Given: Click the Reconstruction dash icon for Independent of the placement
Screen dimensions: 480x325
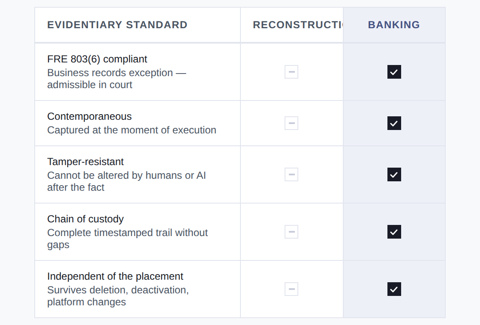Looking at the screenshot, I should [291, 289].
